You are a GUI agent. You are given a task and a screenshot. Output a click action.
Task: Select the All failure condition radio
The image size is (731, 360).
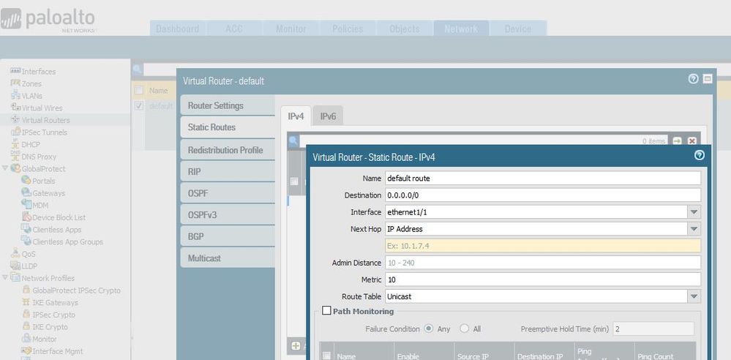[466, 329]
